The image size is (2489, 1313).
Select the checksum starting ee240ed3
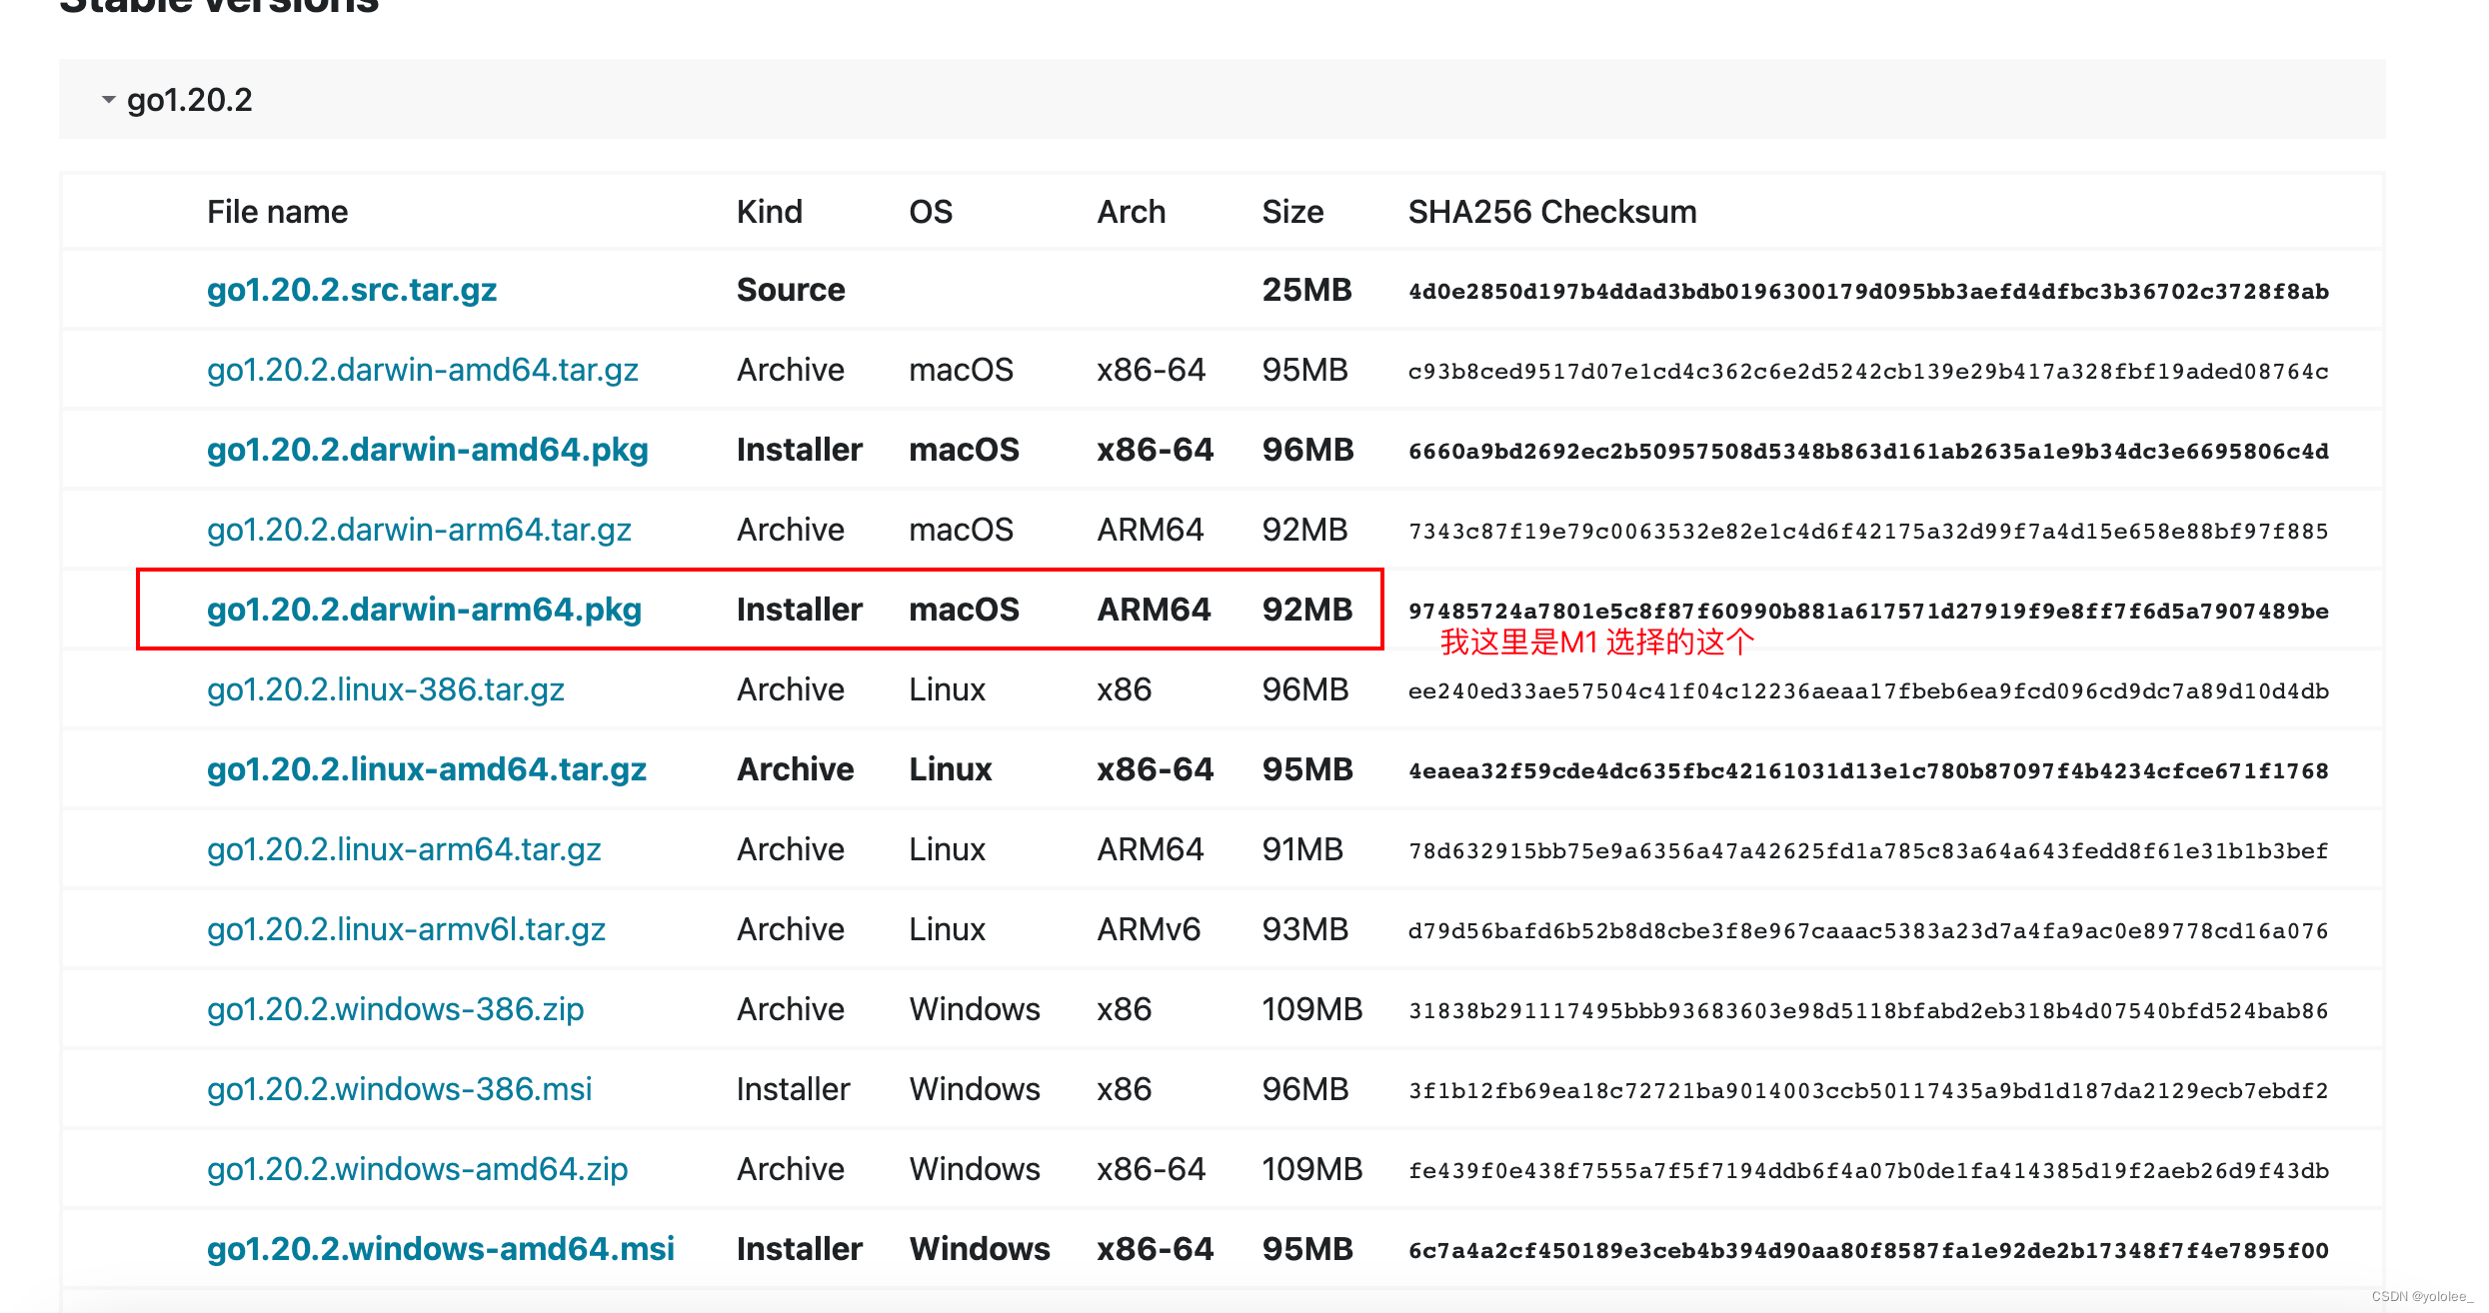tap(1868, 691)
